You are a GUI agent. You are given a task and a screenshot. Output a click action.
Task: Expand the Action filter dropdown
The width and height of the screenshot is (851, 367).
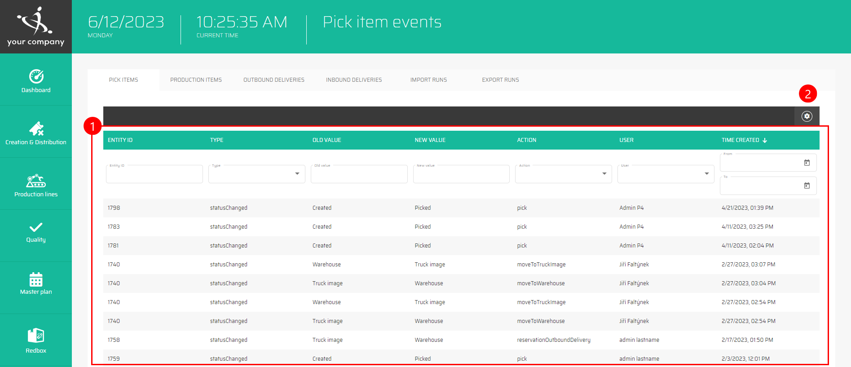(604, 174)
